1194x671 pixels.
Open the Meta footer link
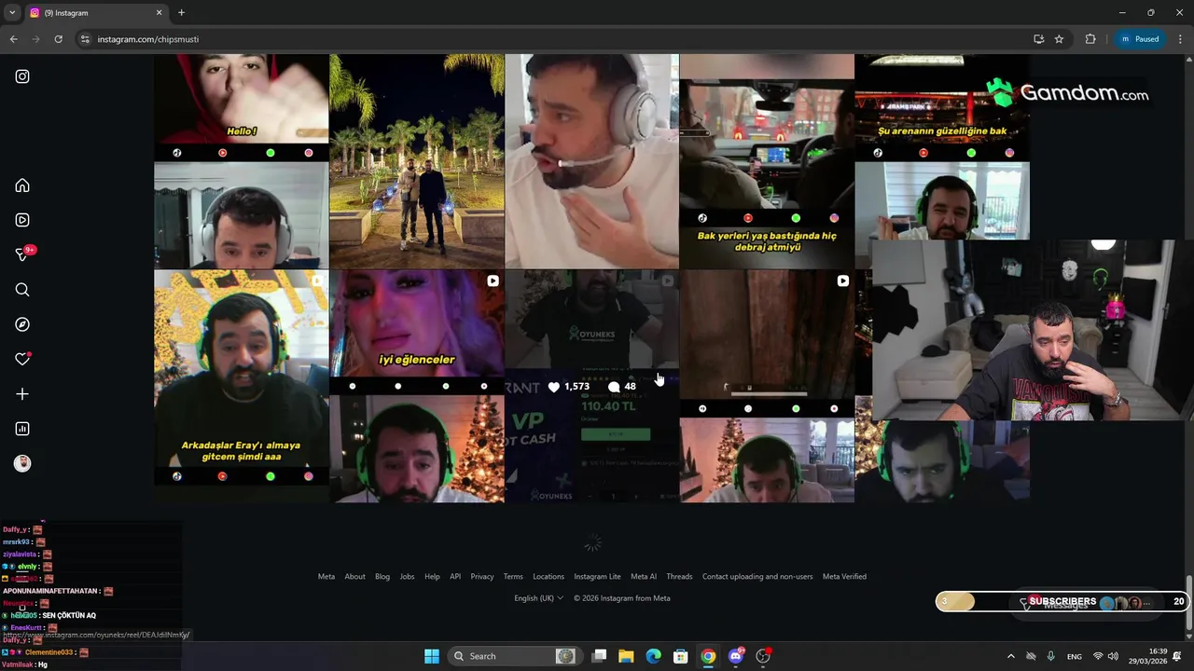click(x=326, y=576)
